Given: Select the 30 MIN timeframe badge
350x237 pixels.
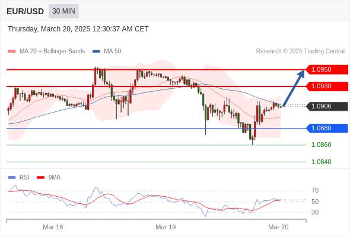Looking at the screenshot, I should click(63, 11).
